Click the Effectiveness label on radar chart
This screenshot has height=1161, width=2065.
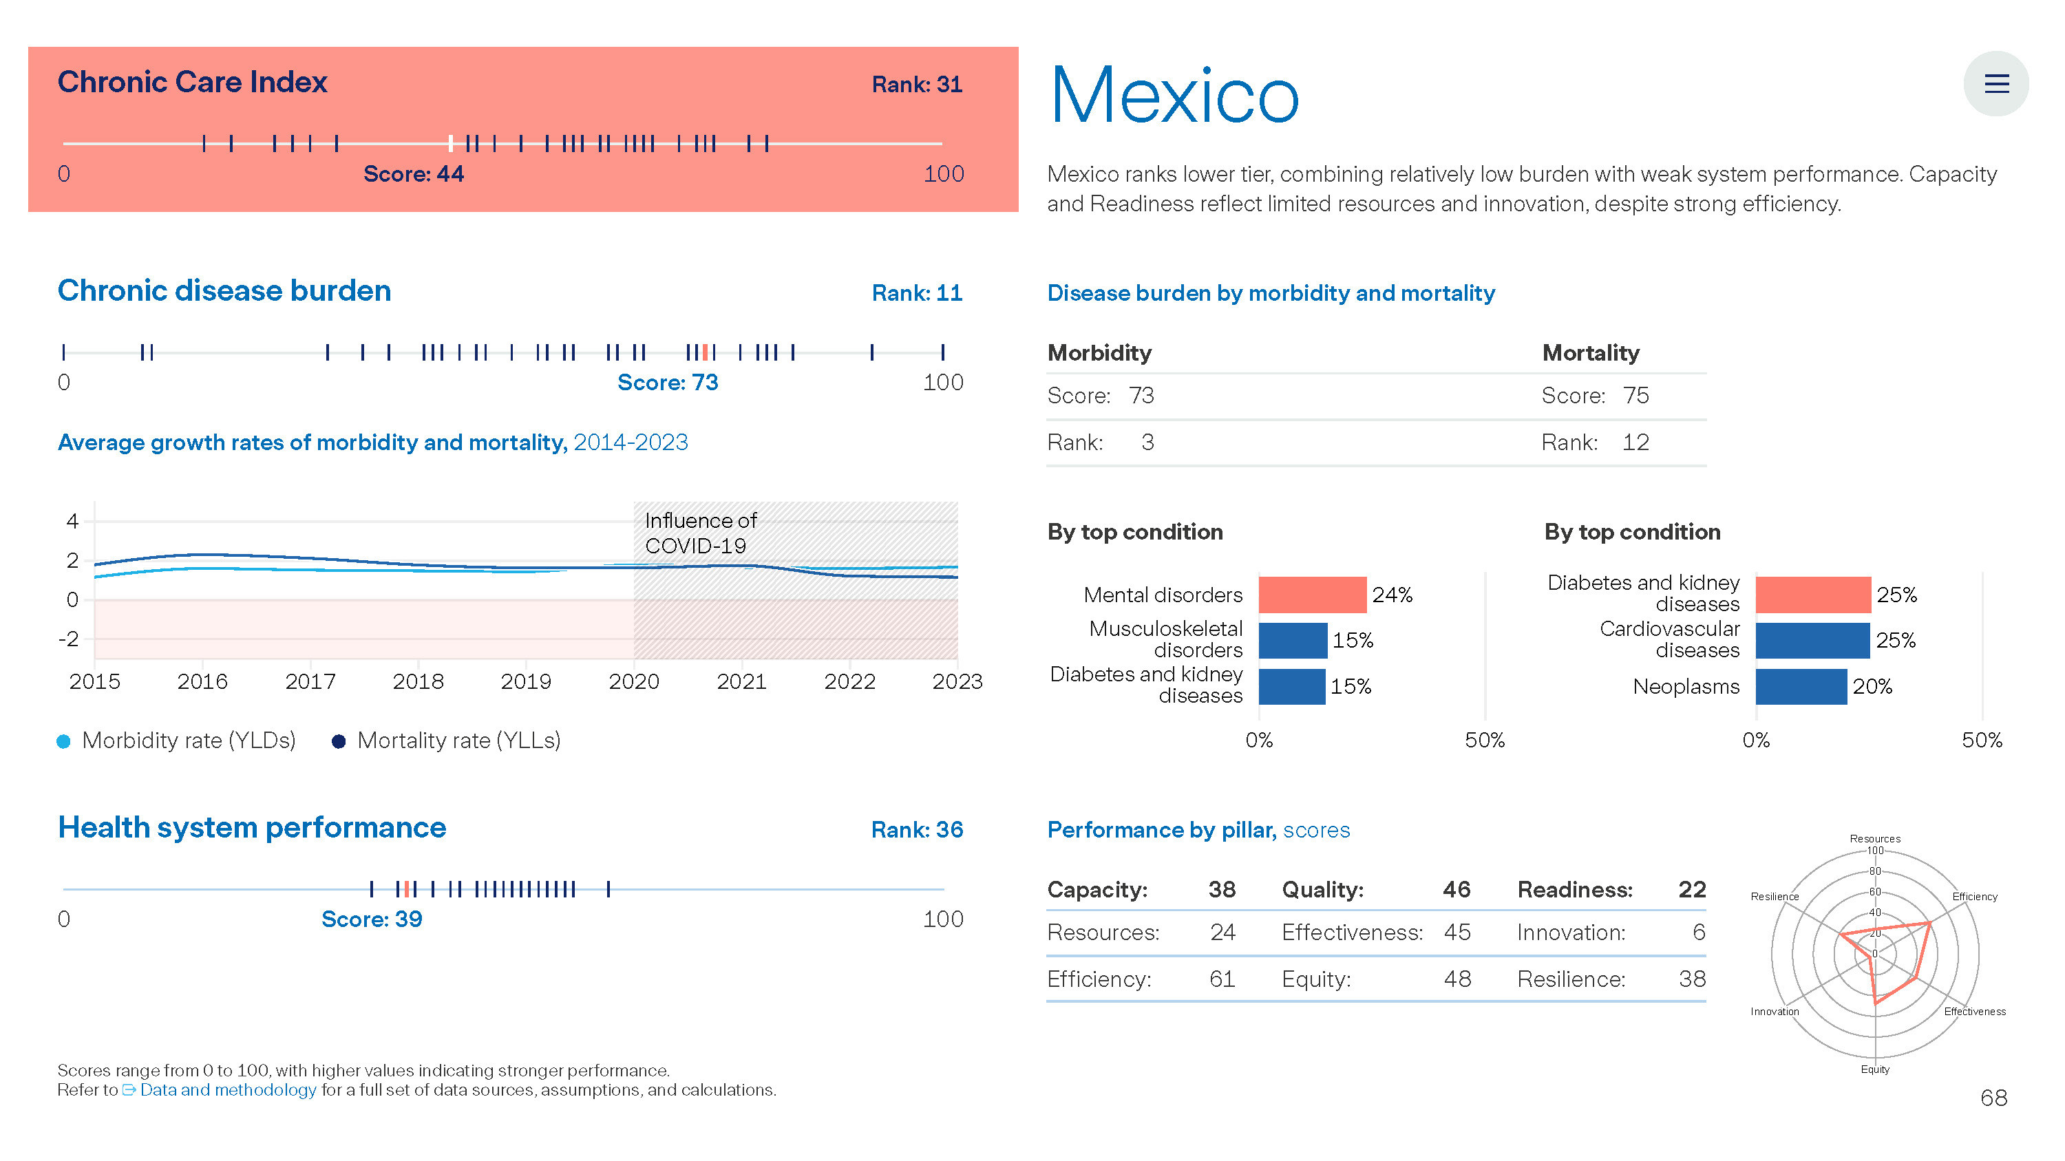(1974, 1011)
